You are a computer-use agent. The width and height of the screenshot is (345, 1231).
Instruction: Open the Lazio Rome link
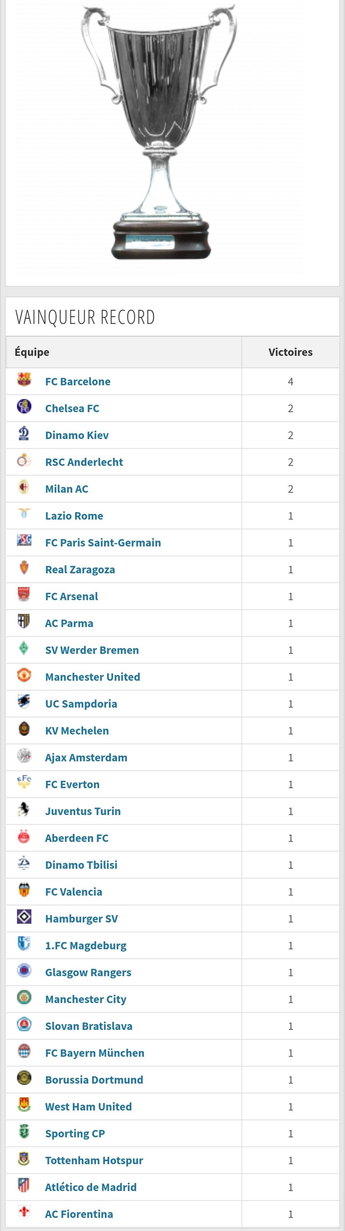pos(74,516)
